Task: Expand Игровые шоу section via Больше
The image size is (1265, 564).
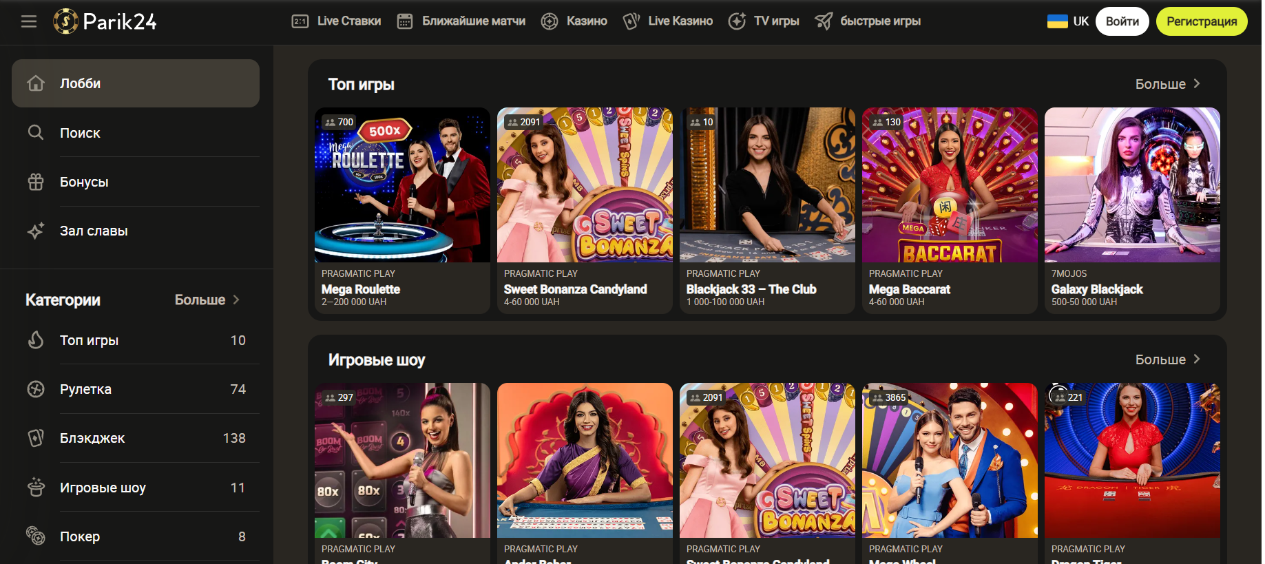Action: click(x=1168, y=359)
